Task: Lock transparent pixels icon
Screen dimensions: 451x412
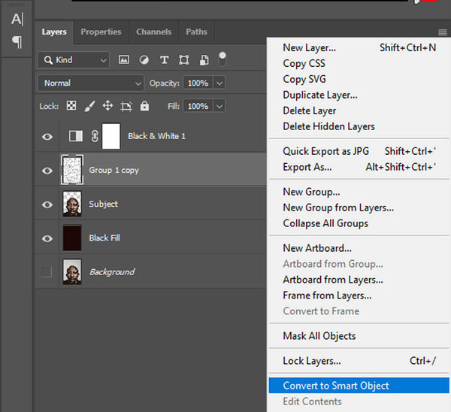Action: (71, 105)
